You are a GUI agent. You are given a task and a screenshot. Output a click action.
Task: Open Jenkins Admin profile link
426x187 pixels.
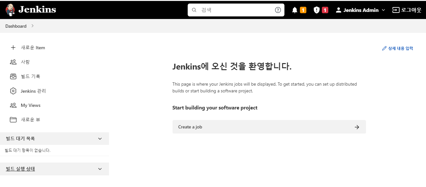click(361, 10)
